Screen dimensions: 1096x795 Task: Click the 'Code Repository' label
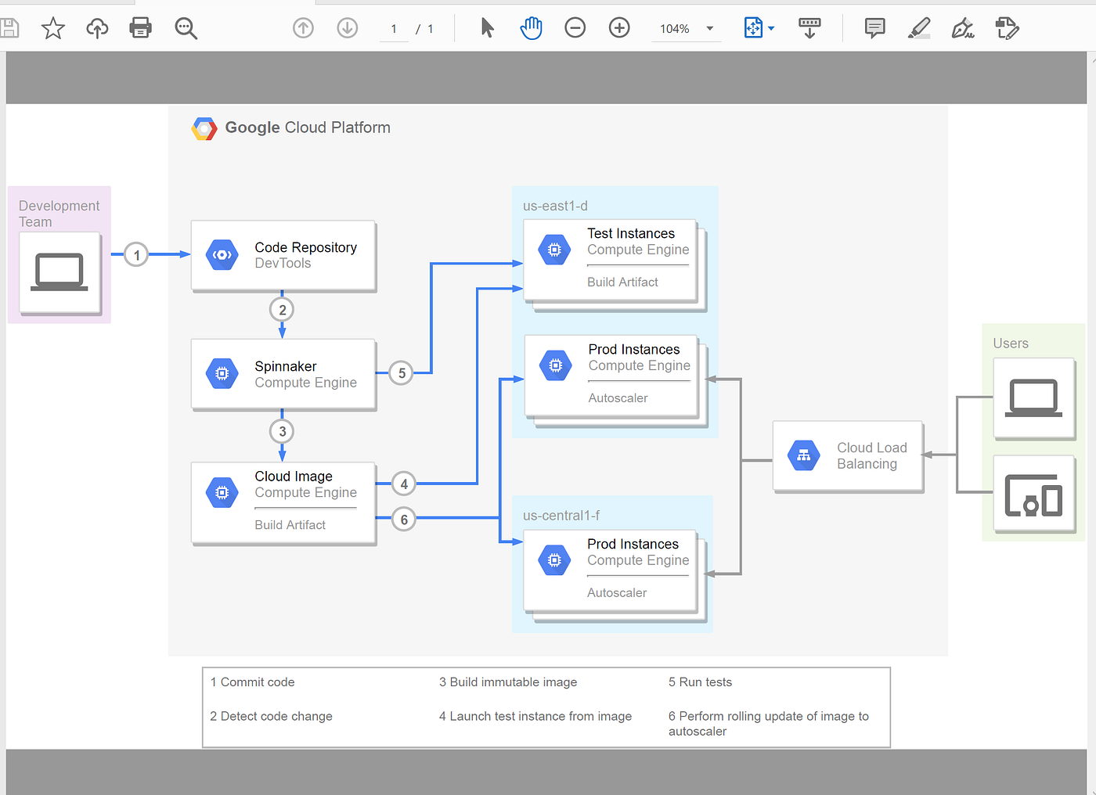[305, 247]
